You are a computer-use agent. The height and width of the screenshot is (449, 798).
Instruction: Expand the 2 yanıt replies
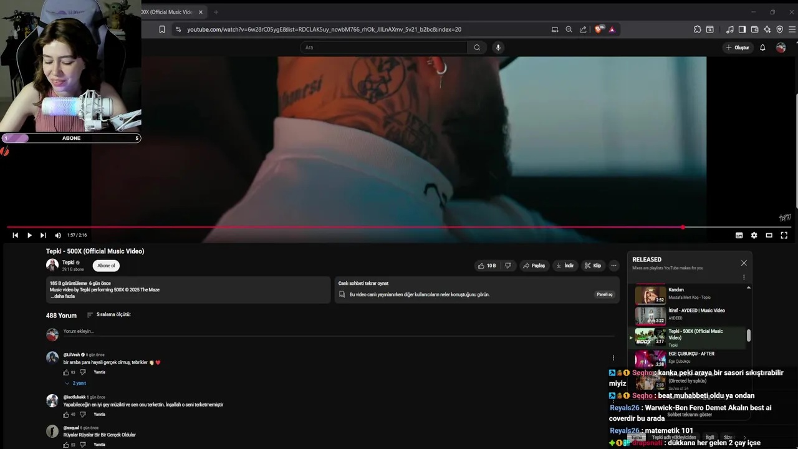click(75, 383)
